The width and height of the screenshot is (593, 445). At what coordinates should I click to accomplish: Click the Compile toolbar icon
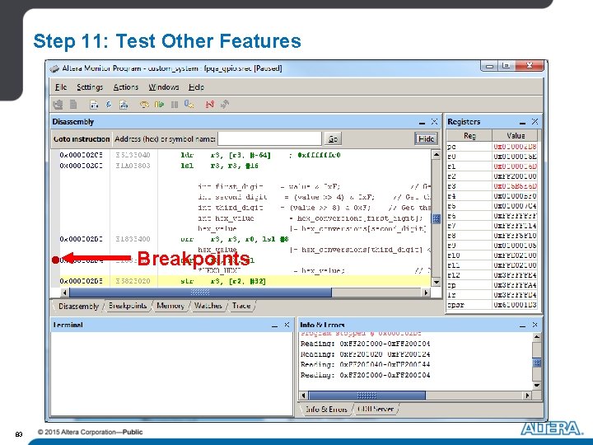tap(94, 105)
